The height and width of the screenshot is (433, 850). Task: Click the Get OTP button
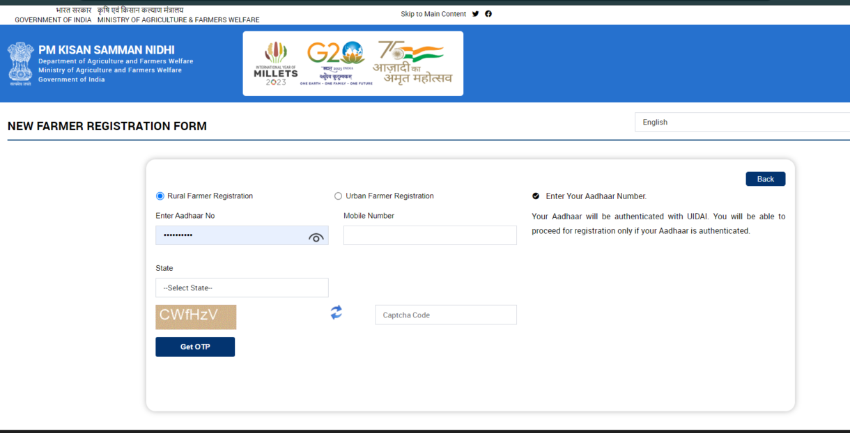(195, 347)
